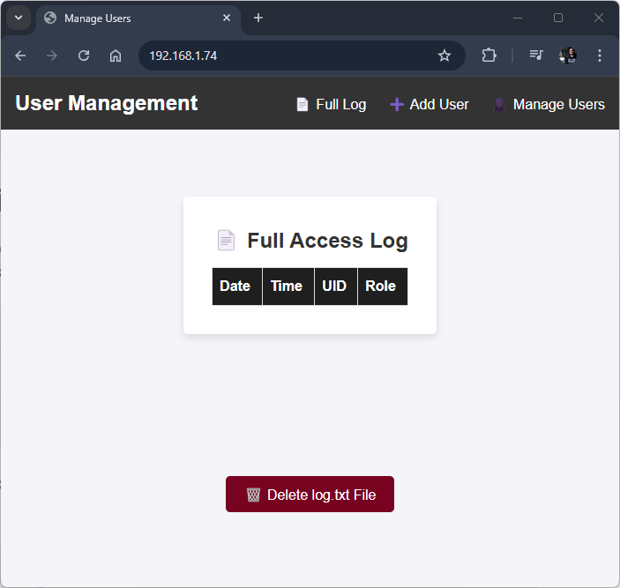Click the Date column header
This screenshot has height=588, width=620.
(x=235, y=287)
